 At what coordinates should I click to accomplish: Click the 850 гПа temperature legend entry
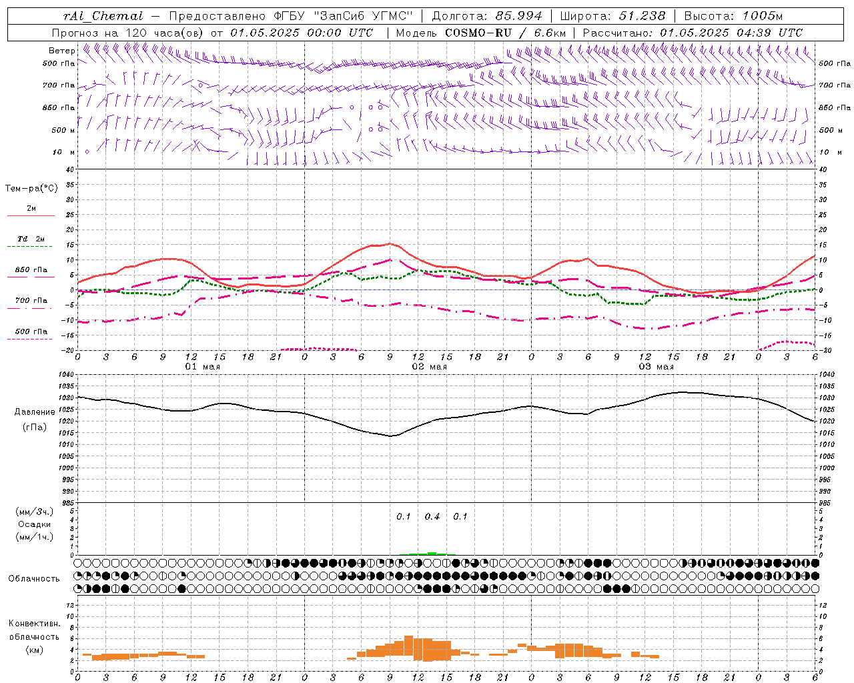[x=31, y=270]
